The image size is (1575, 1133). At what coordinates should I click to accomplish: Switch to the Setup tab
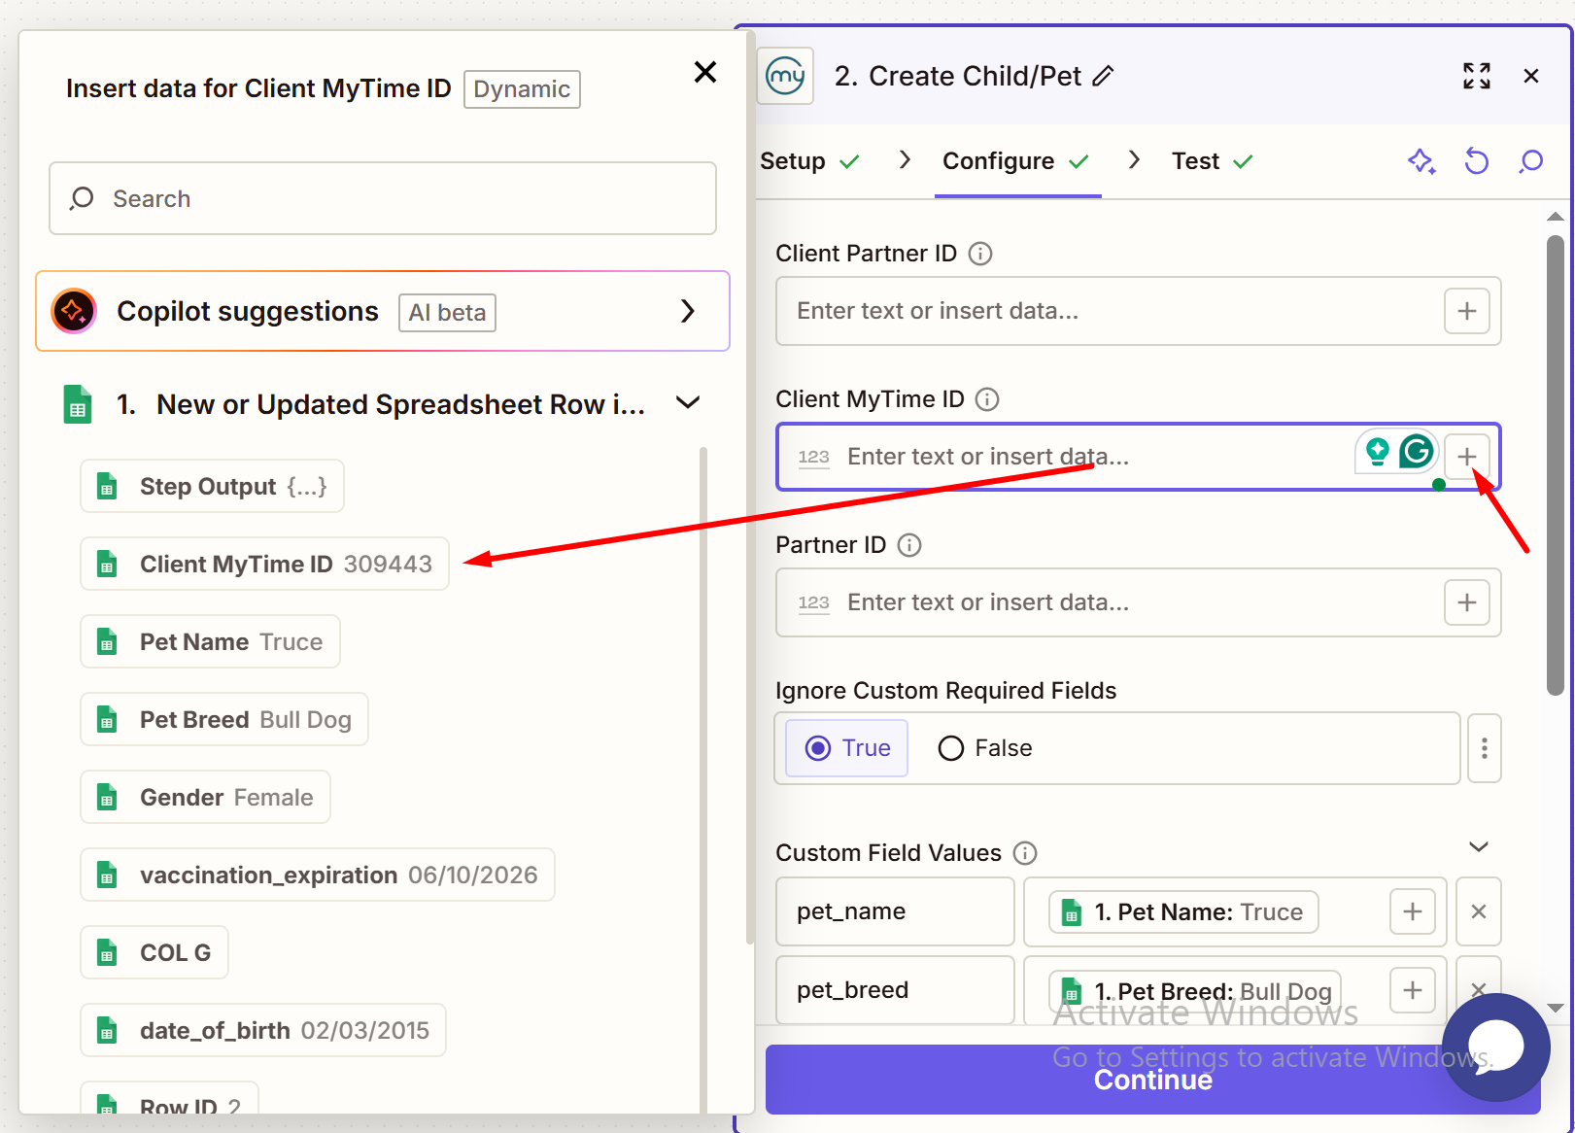point(809,161)
